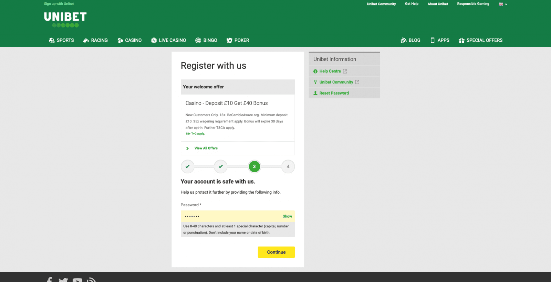Open the Casino menu item
551x282 pixels.
129,41
